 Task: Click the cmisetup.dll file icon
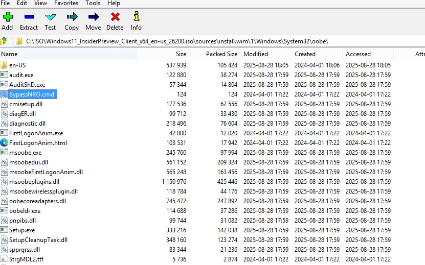(4, 104)
